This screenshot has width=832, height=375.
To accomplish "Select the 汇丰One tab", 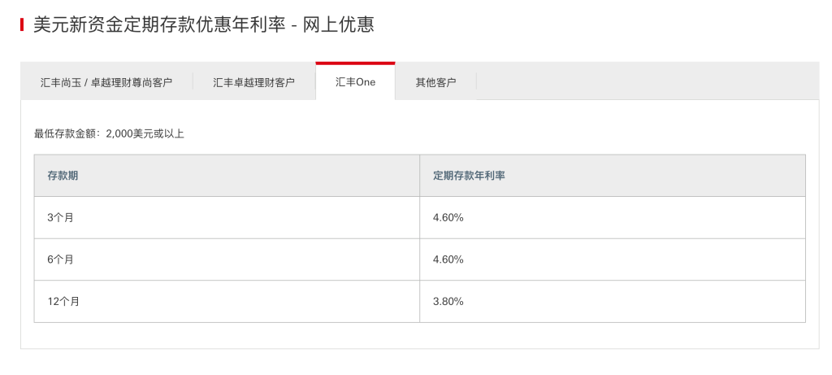I will 355,82.
